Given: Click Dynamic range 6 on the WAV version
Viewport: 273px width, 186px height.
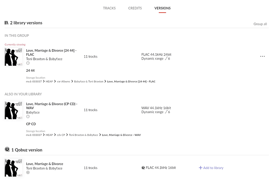Looking at the screenshot, I should pyautogui.click(x=155, y=112).
